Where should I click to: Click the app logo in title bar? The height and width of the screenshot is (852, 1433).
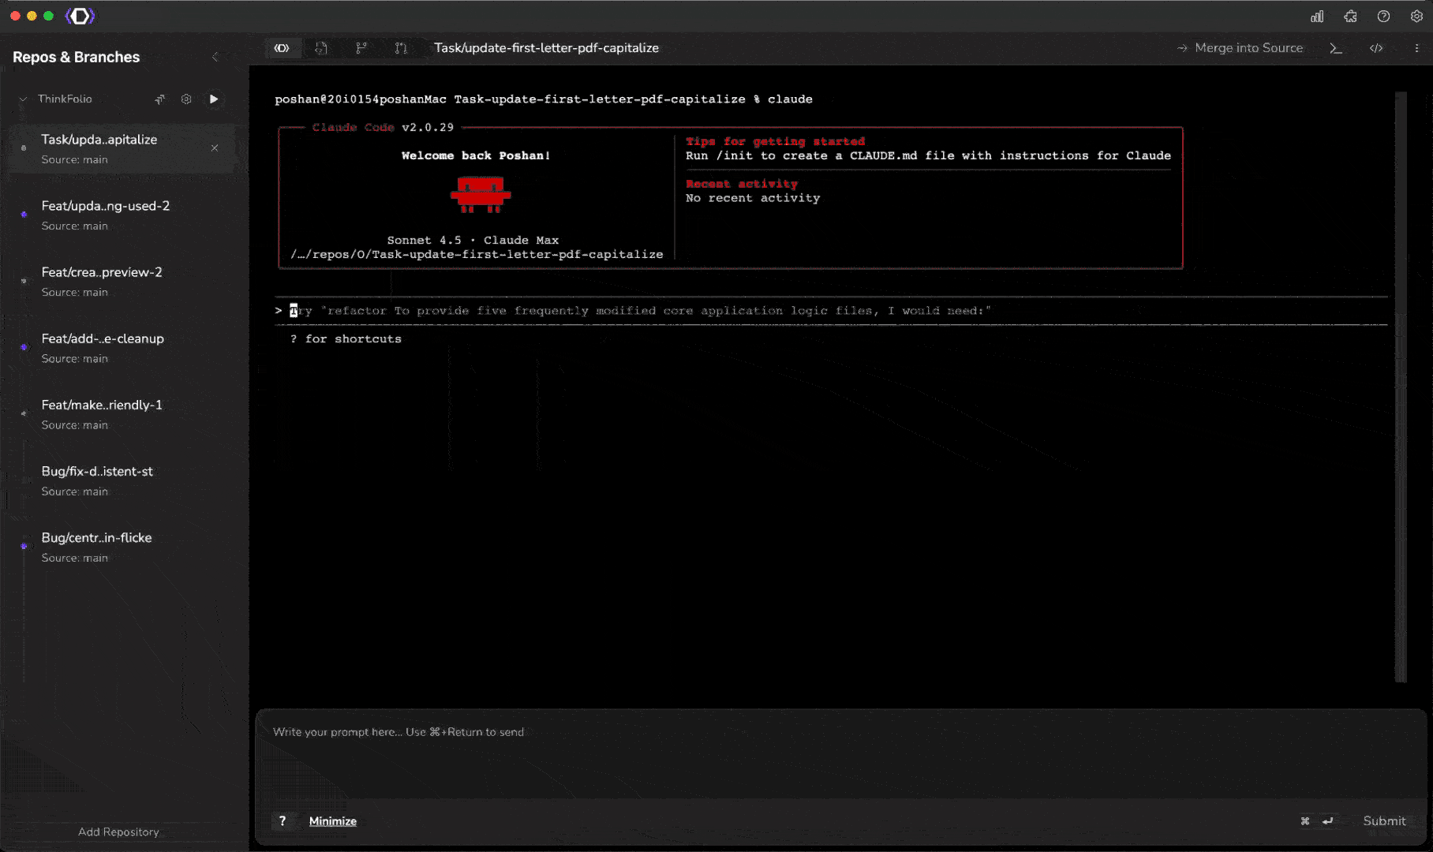80,16
